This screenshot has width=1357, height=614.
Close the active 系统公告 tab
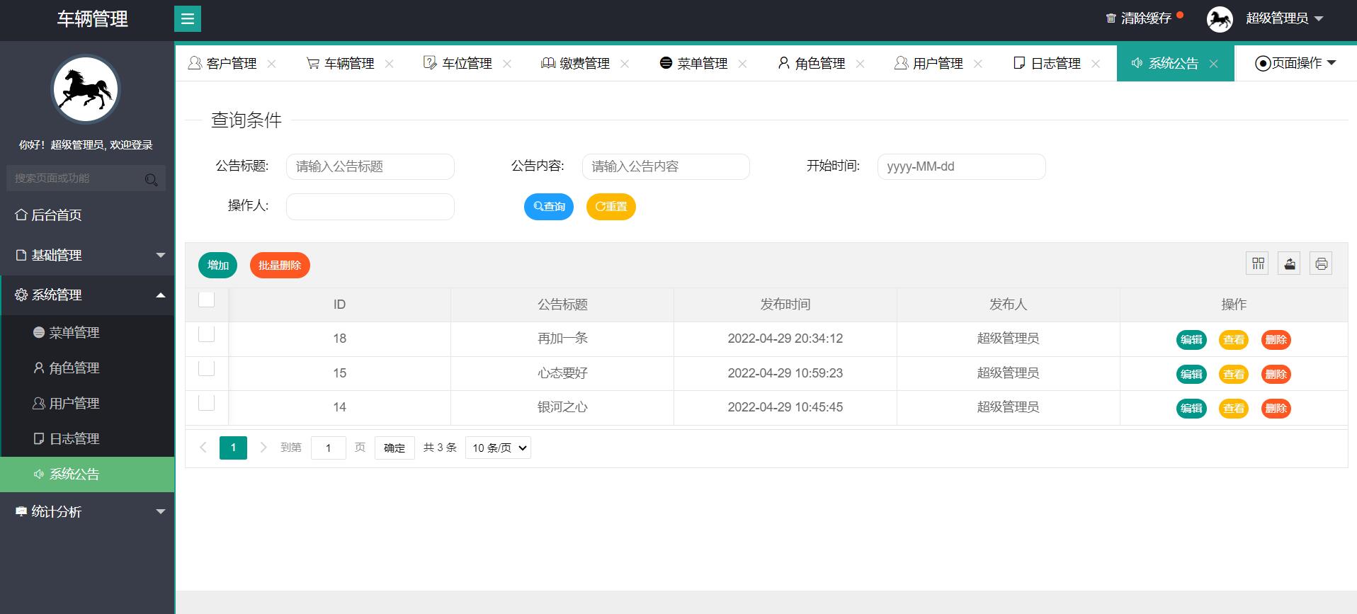[x=1213, y=64]
